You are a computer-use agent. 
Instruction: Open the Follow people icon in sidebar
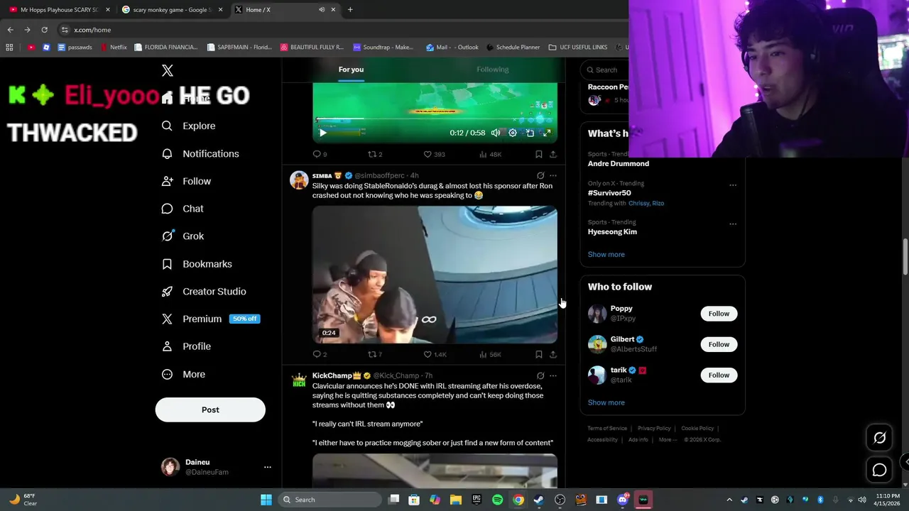[x=167, y=181]
